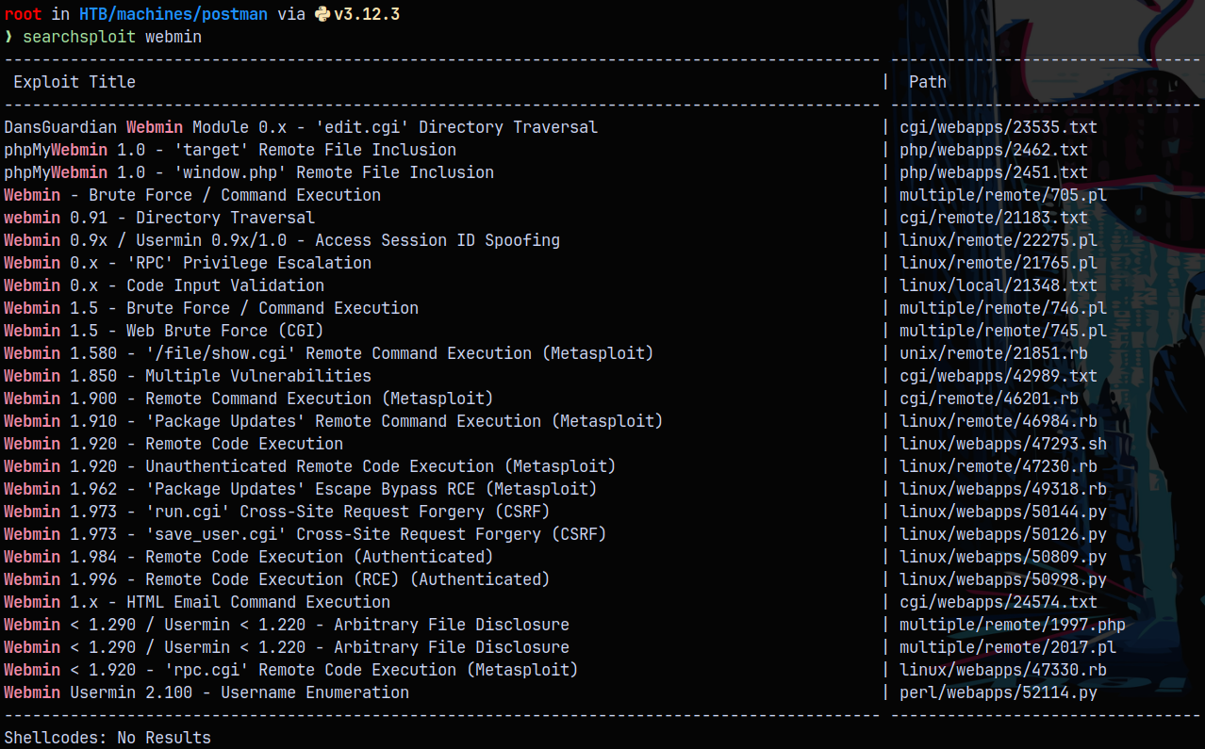Select 'Webmin 1.5 - Brute Force / Command Execution'
The height and width of the screenshot is (749, 1205).
pos(211,308)
